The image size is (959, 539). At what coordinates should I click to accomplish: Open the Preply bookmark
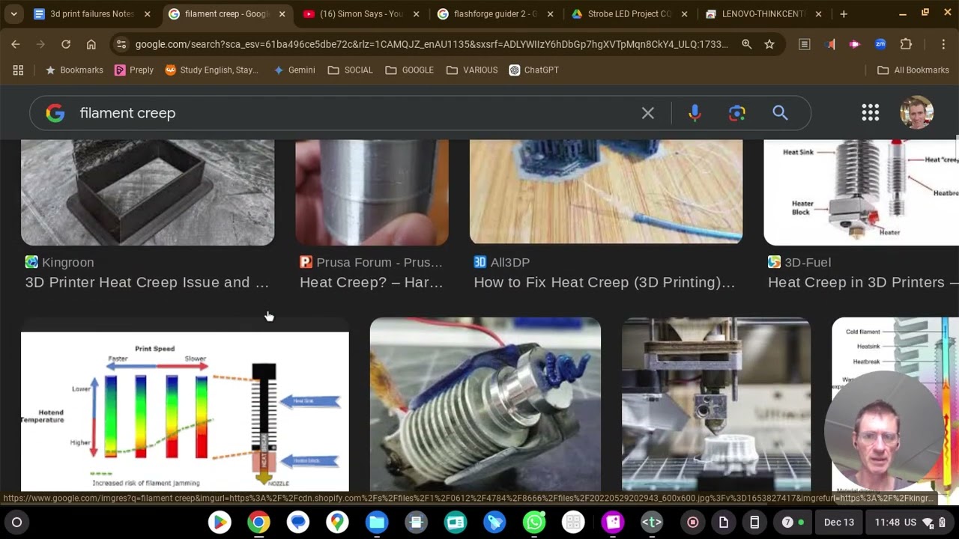pyautogui.click(x=134, y=70)
